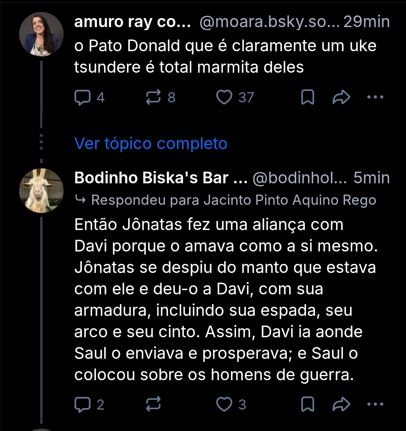The height and width of the screenshot is (431, 406).
Task: Like the Pato Donald post
Action: (x=225, y=98)
